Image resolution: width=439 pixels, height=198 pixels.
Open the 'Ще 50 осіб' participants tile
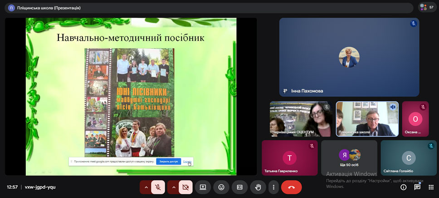[349, 158]
